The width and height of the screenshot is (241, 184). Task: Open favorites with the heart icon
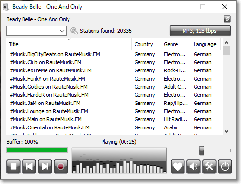tap(177, 166)
